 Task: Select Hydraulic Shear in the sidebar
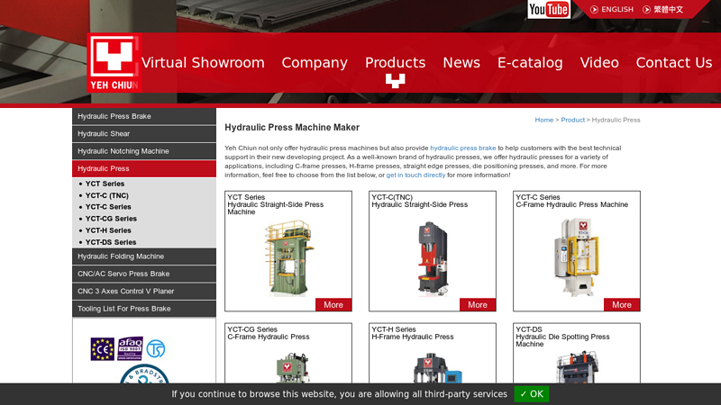tap(144, 133)
